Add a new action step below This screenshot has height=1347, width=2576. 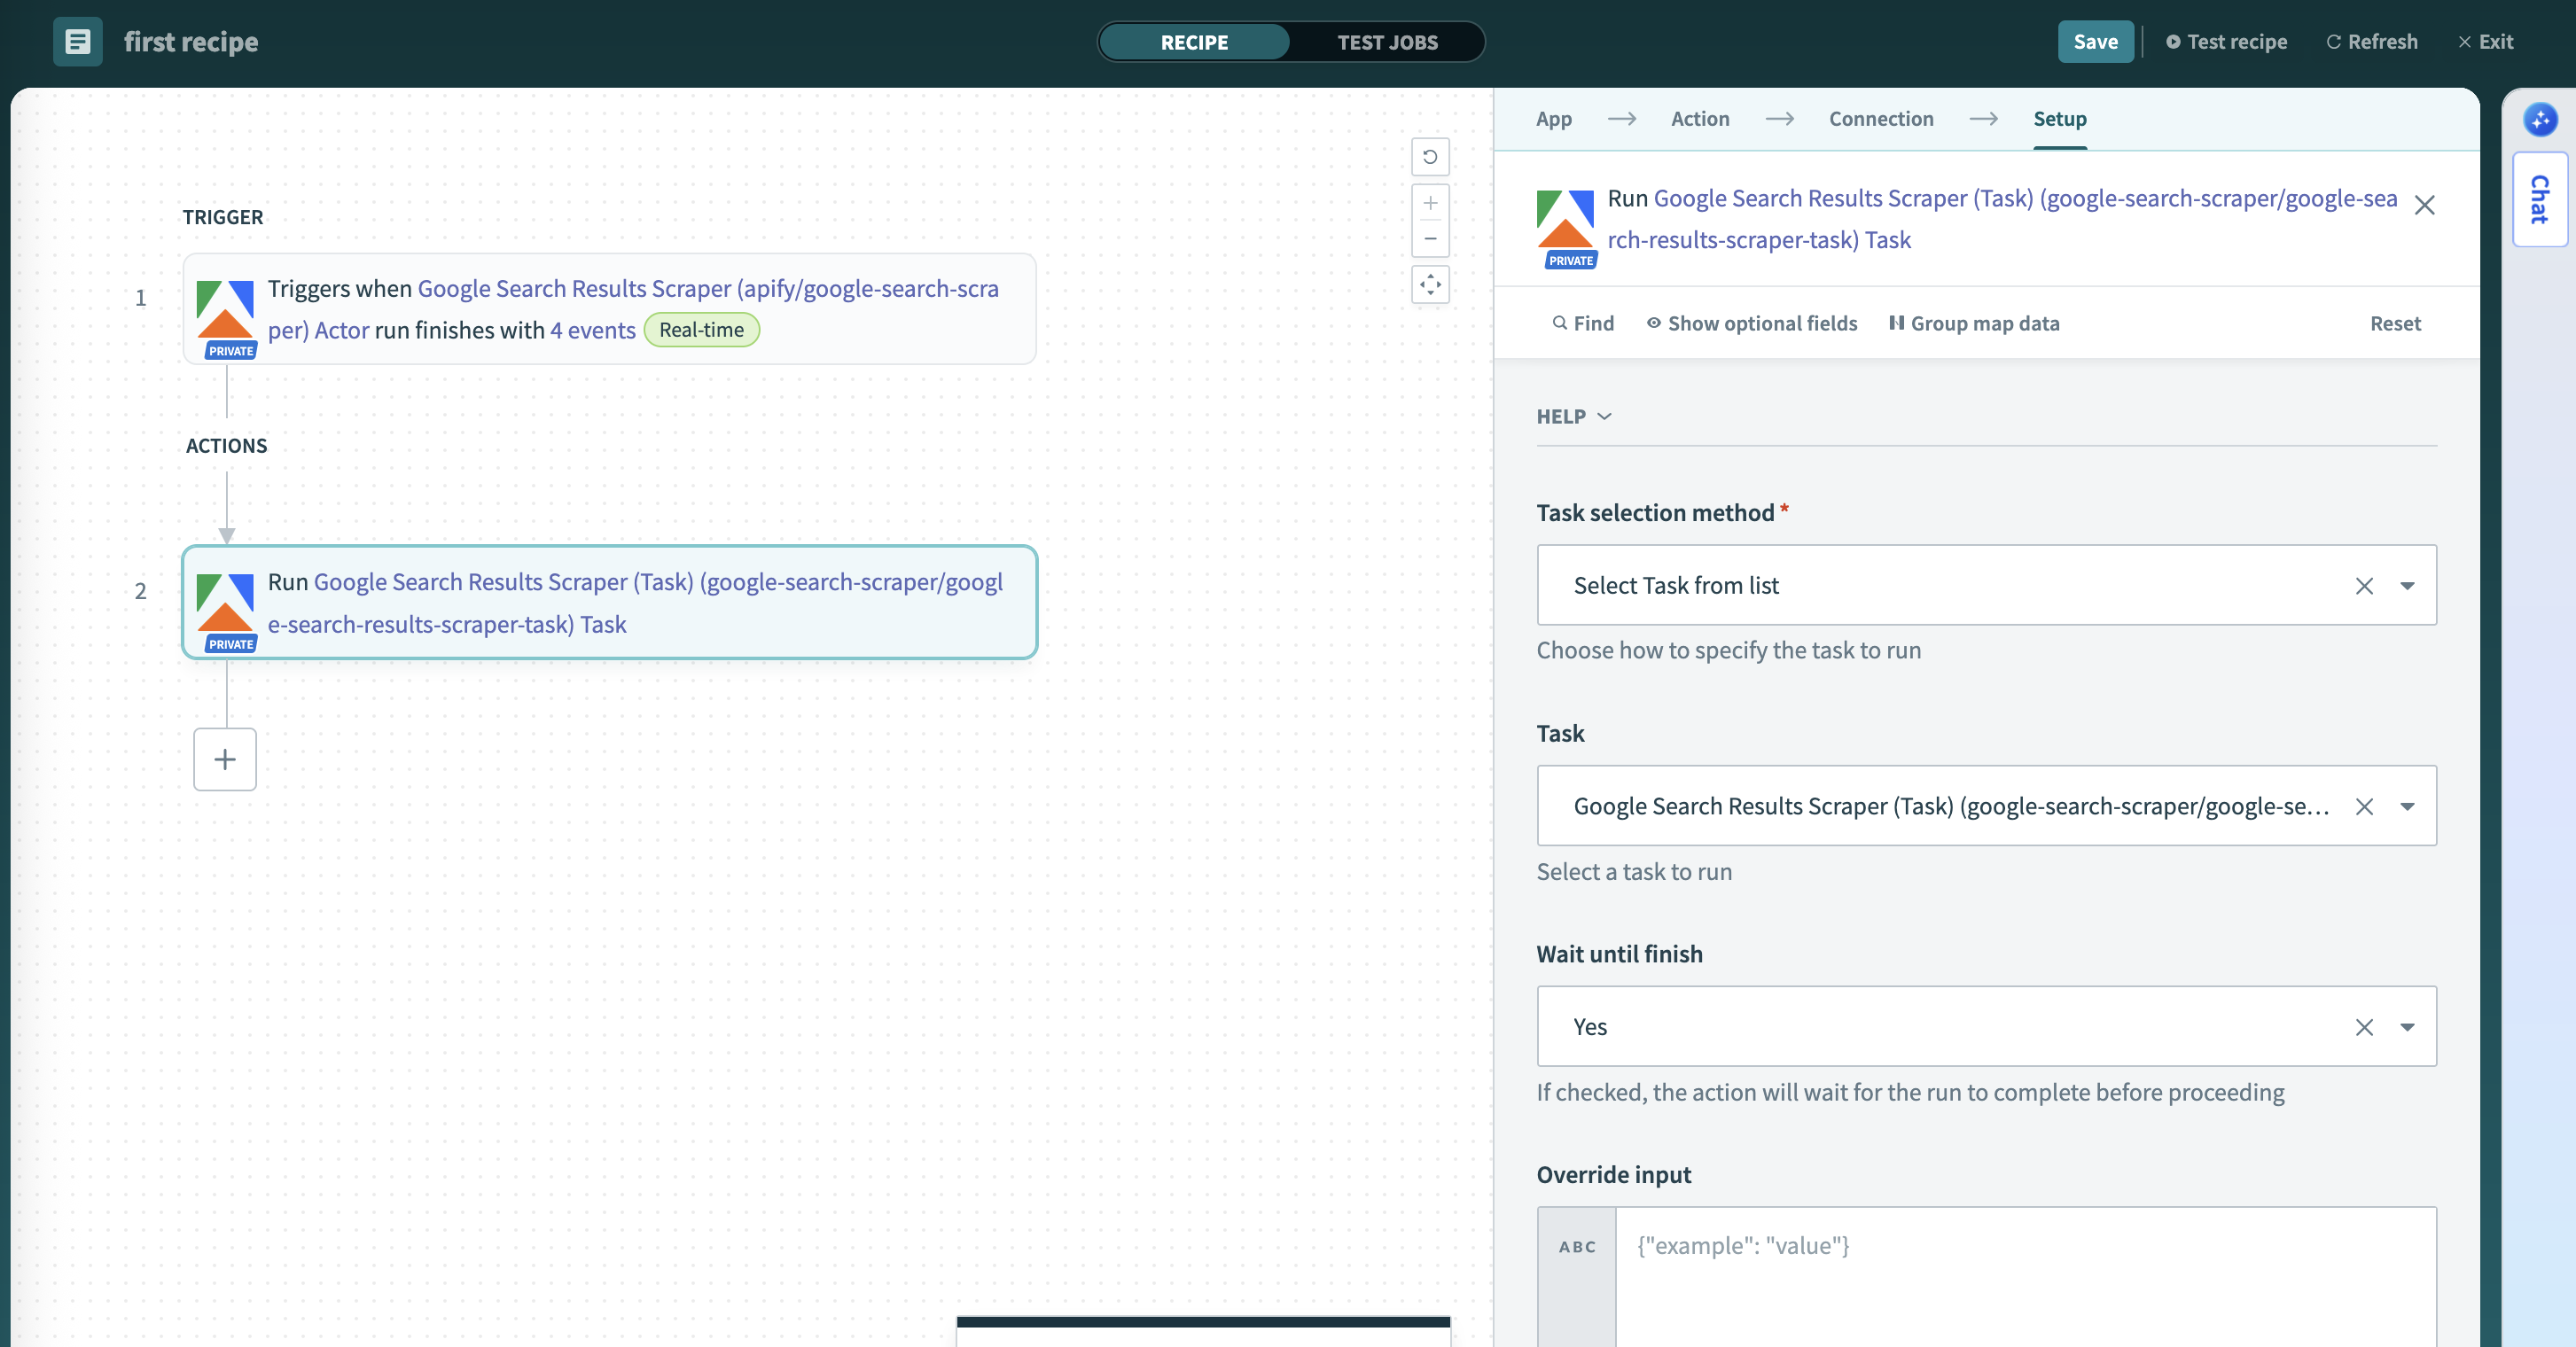(224, 759)
